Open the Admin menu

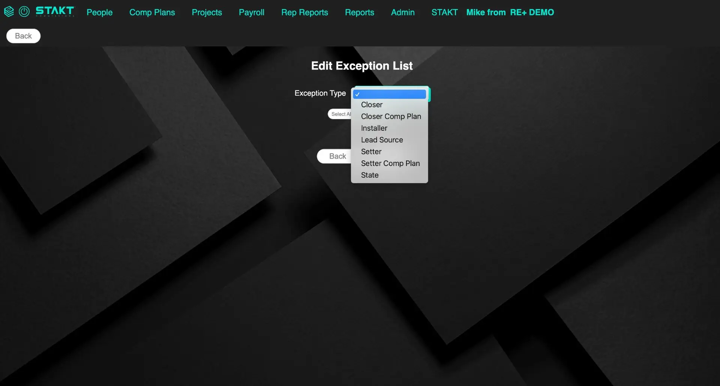click(403, 12)
